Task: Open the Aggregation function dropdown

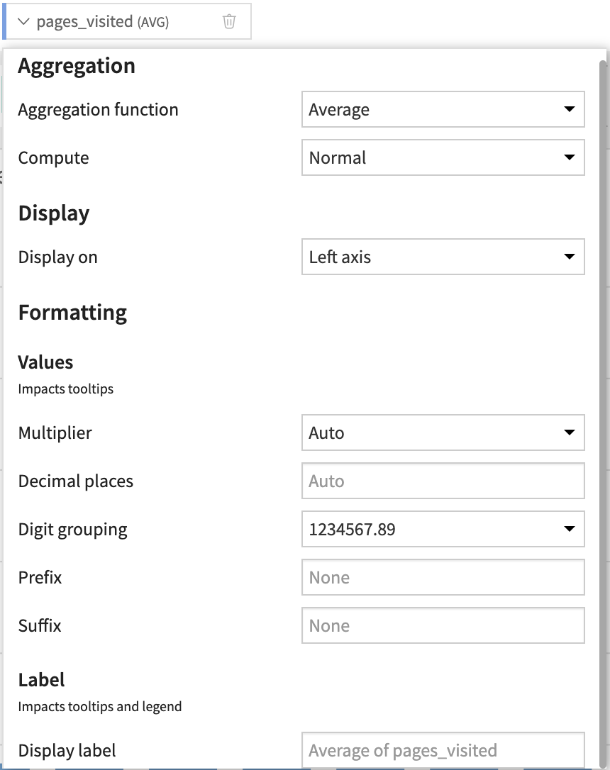Action: point(443,109)
